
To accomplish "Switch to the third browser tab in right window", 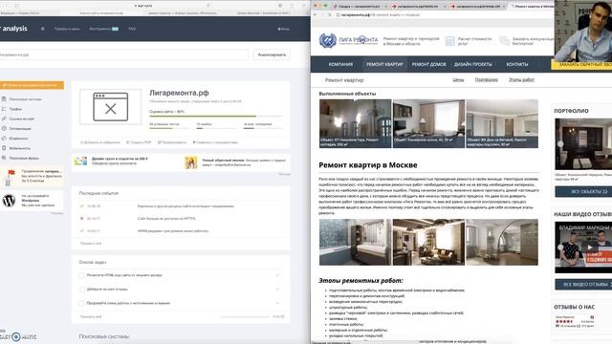I will pos(477,7).
